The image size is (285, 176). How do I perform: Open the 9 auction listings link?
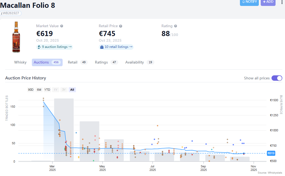57,47
